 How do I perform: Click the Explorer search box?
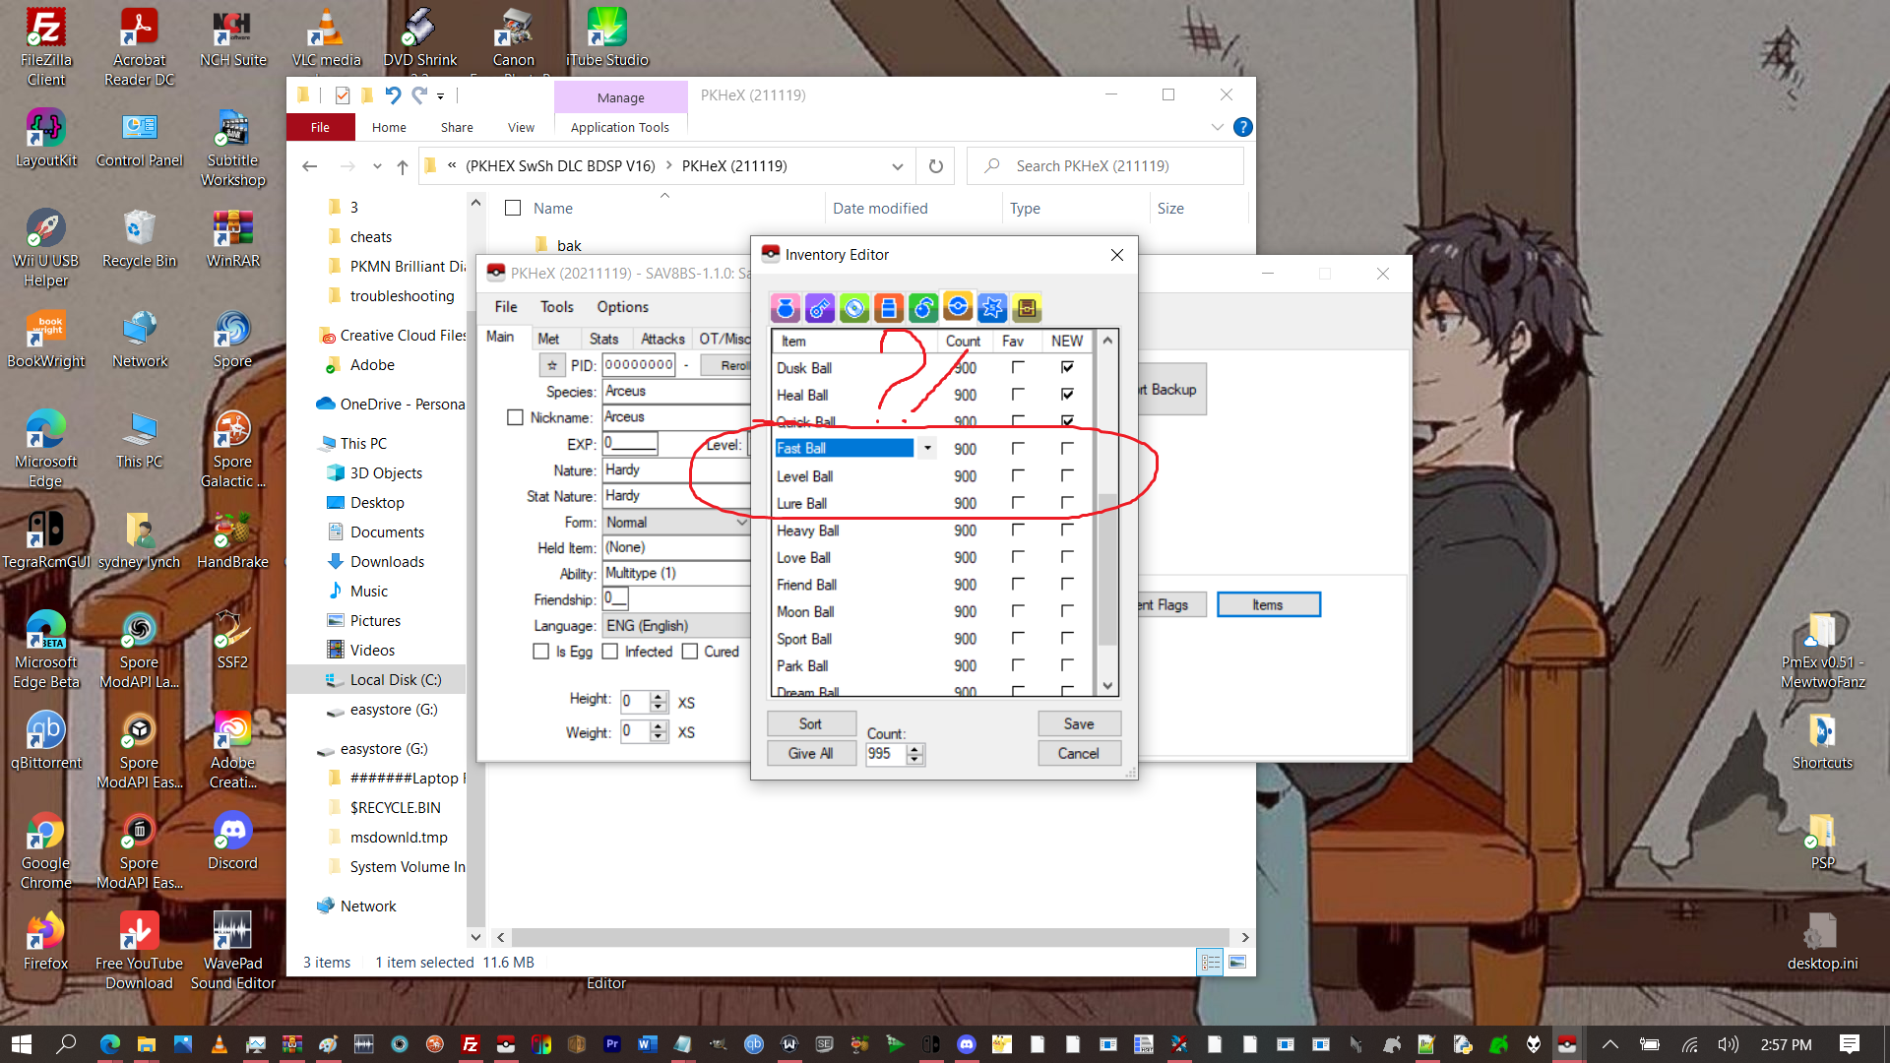click(x=1104, y=166)
